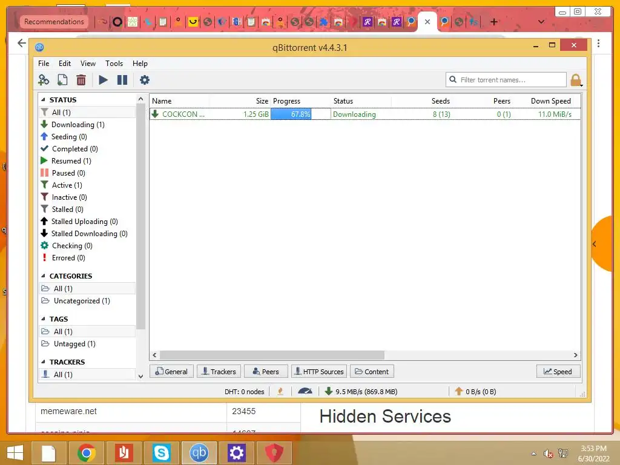Image resolution: width=620 pixels, height=465 pixels.
Task: Click the horizontal scrollbar right arrow
Action: tap(576, 355)
